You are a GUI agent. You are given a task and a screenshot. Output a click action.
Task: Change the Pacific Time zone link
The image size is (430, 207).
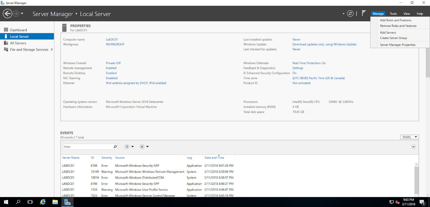coord(318,78)
